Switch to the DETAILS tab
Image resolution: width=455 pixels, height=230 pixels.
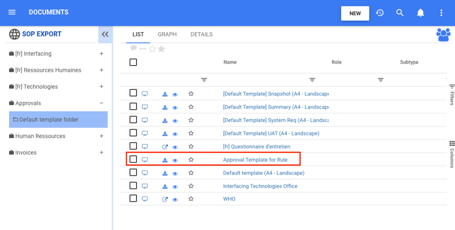point(202,34)
